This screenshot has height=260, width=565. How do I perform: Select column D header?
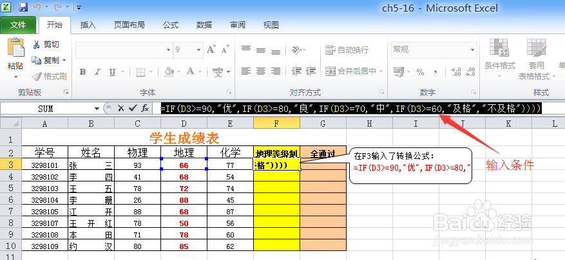[184, 124]
